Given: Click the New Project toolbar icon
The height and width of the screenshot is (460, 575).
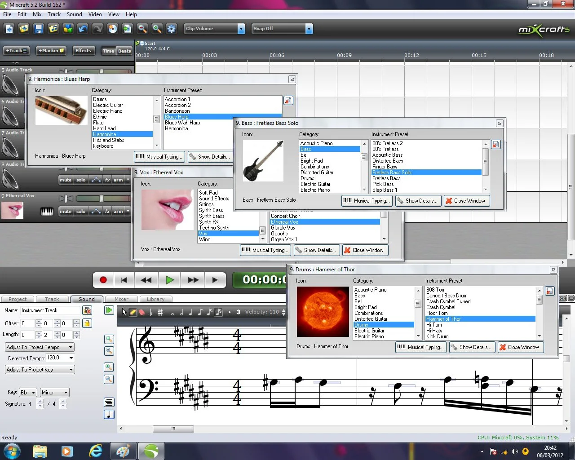Looking at the screenshot, I should pyautogui.click(x=9, y=29).
